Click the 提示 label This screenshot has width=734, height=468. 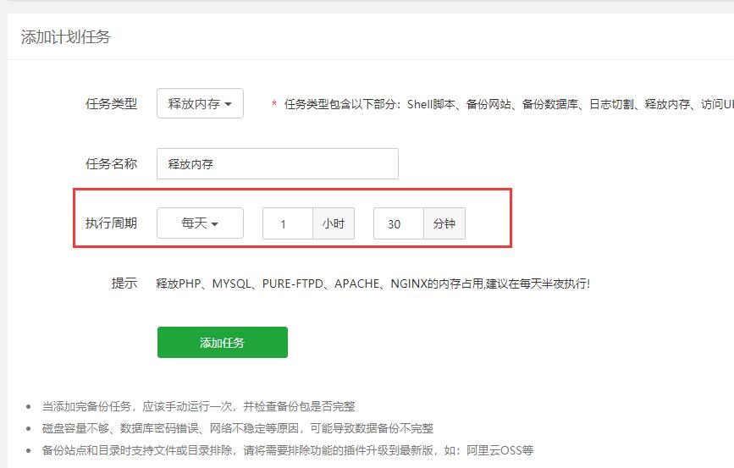pyautogui.click(x=124, y=284)
